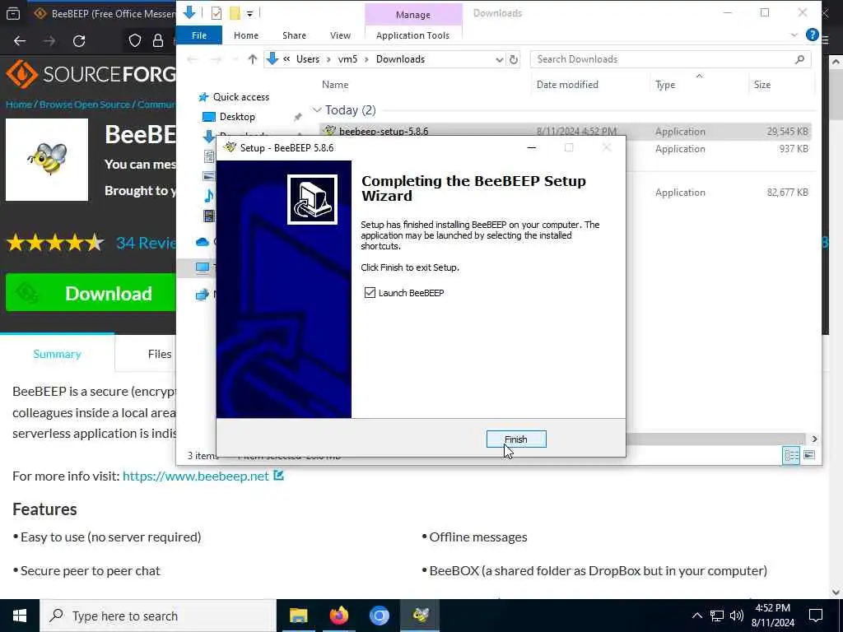Click the padlock site info icon
Image resolution: width=843 pixels, height=632 pixels.
coord(157,41)
